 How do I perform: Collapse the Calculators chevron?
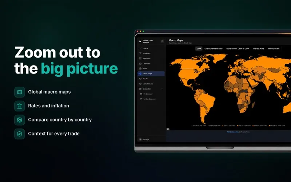(x=162, y=89)
